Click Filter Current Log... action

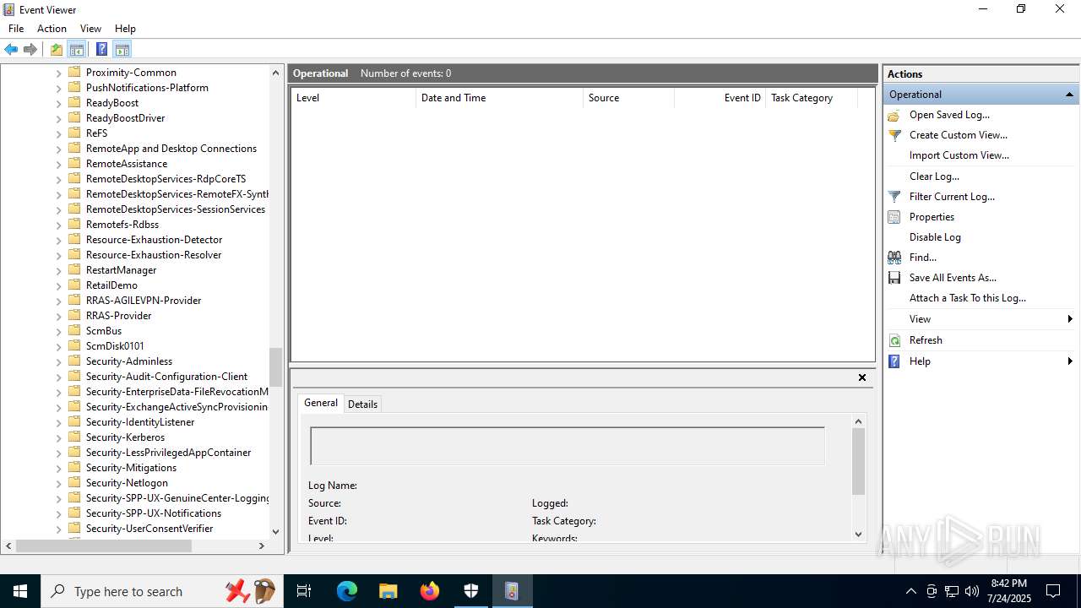tap(952, 197)
